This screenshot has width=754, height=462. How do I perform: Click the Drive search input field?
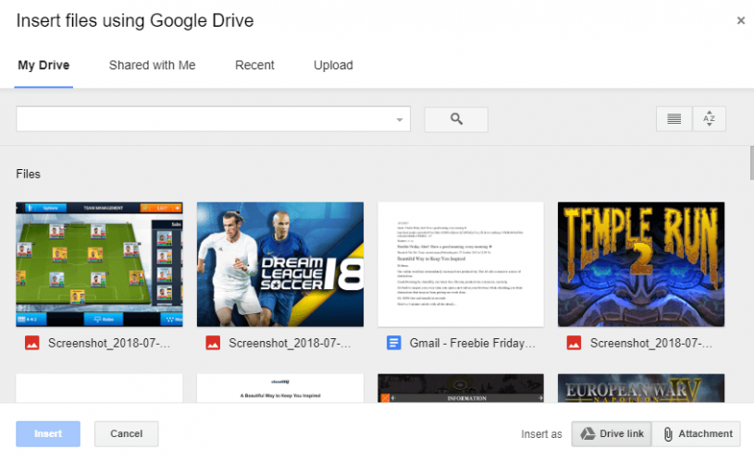point(213,119)
